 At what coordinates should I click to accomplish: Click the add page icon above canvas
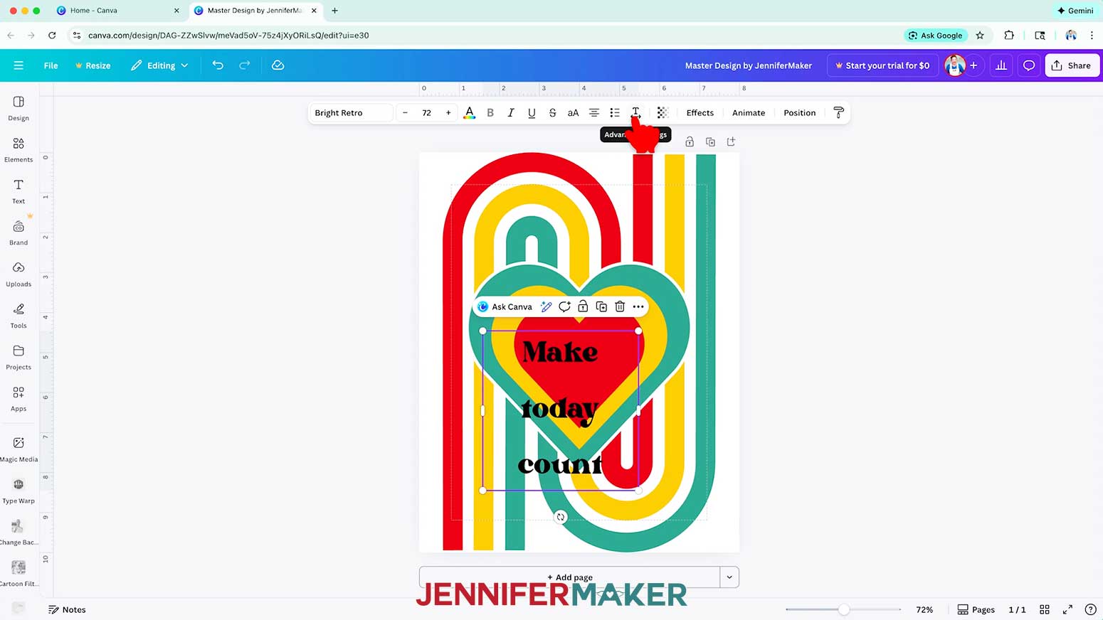click(731, 142)
